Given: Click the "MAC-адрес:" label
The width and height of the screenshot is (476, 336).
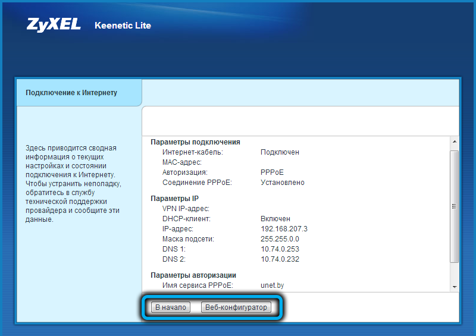Looking at the screenshot, I should coord(182,162).
